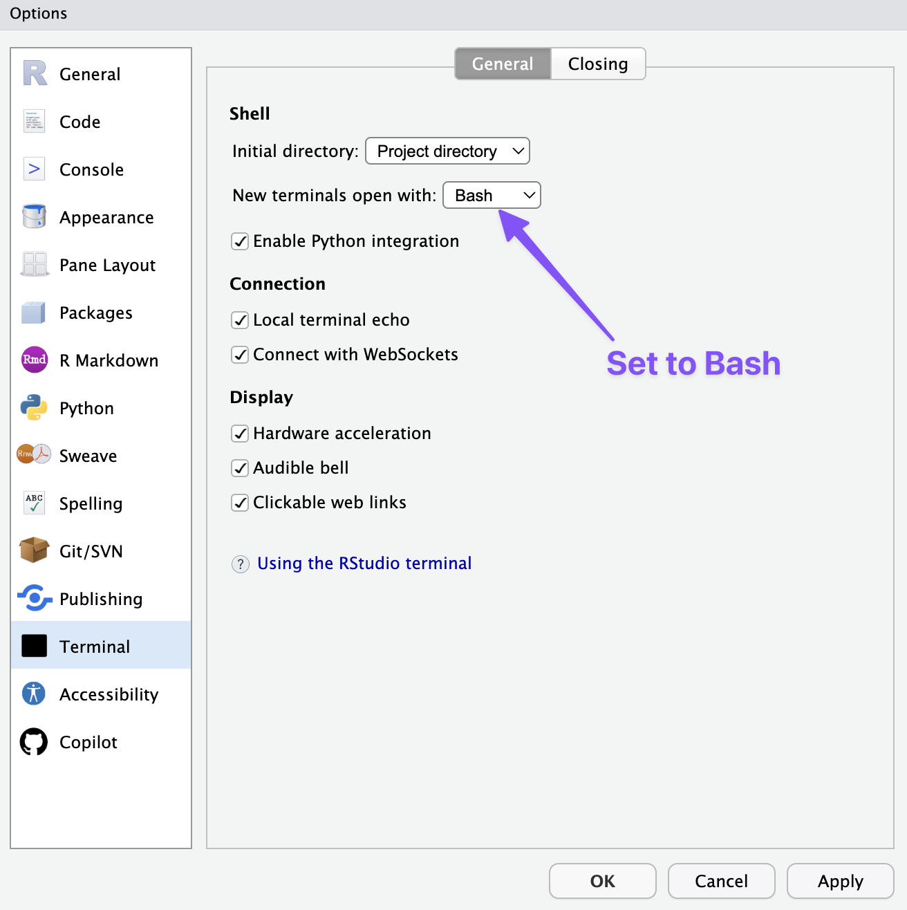The height and width of the screenshot is (910, 907).
Task: Open the Python settings icon
Action: [33, 407]
